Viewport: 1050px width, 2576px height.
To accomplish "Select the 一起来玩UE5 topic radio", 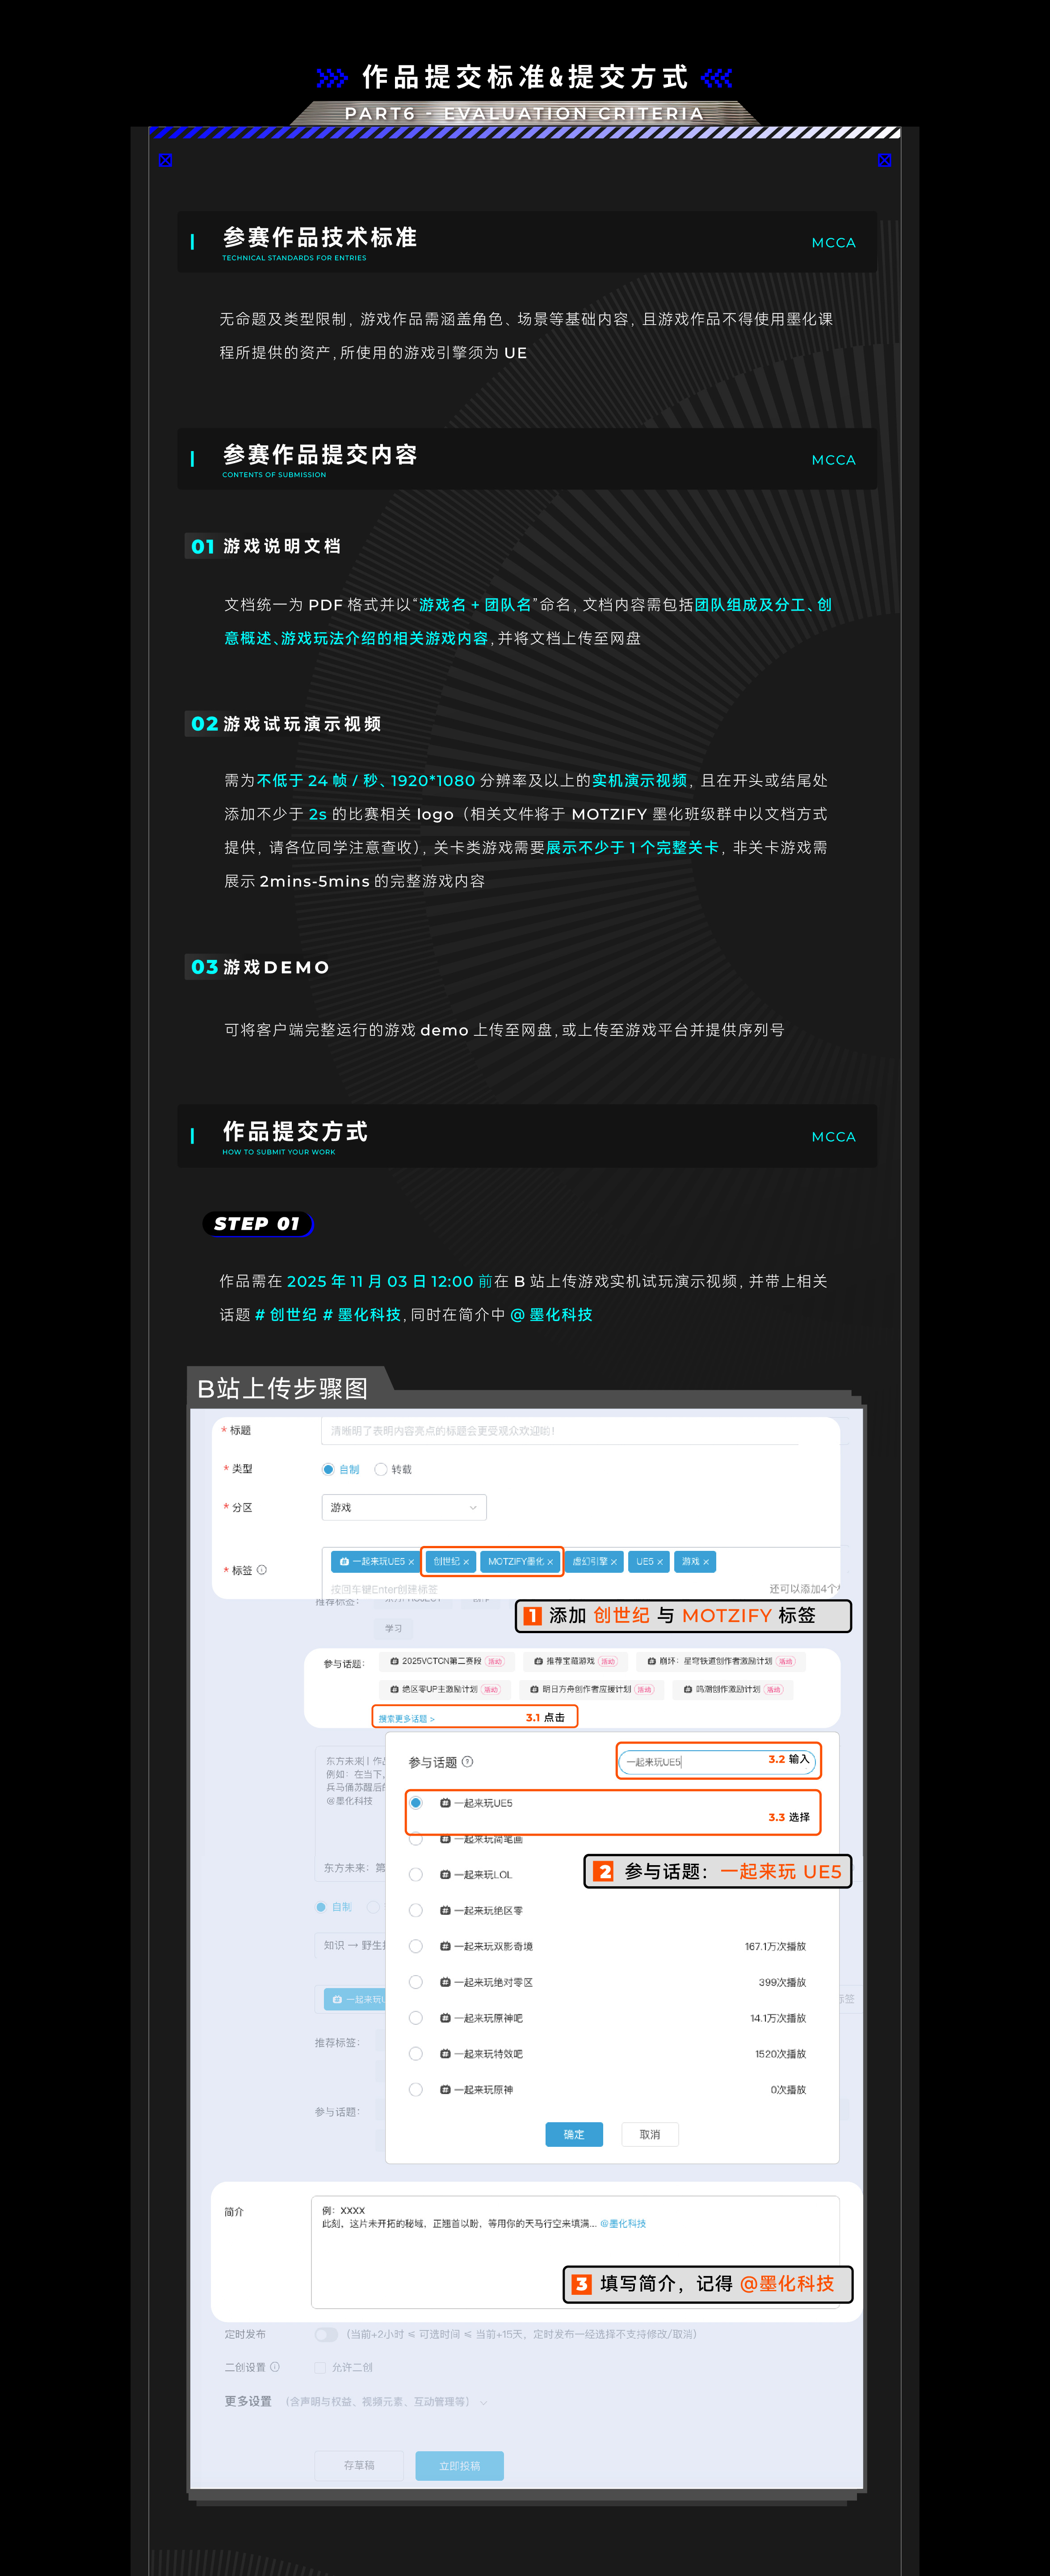I will click(x=416, y=1803).
